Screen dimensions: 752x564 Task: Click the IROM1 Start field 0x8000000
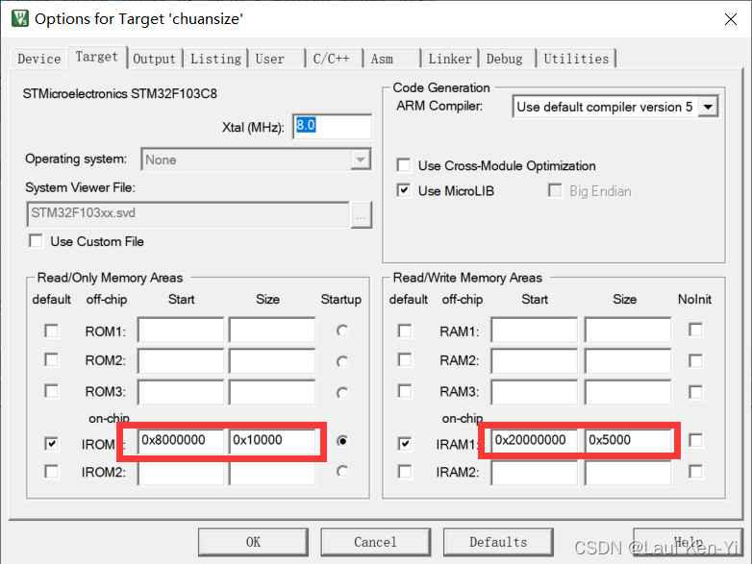click(x=181, y=441)
